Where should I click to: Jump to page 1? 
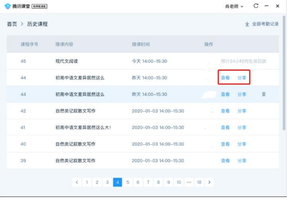coord(87,182)
